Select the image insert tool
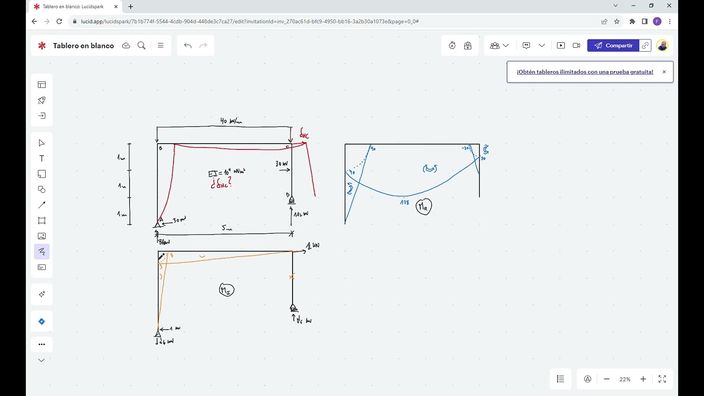The width and height of the screenshot is (704, 396). (42, 236)
